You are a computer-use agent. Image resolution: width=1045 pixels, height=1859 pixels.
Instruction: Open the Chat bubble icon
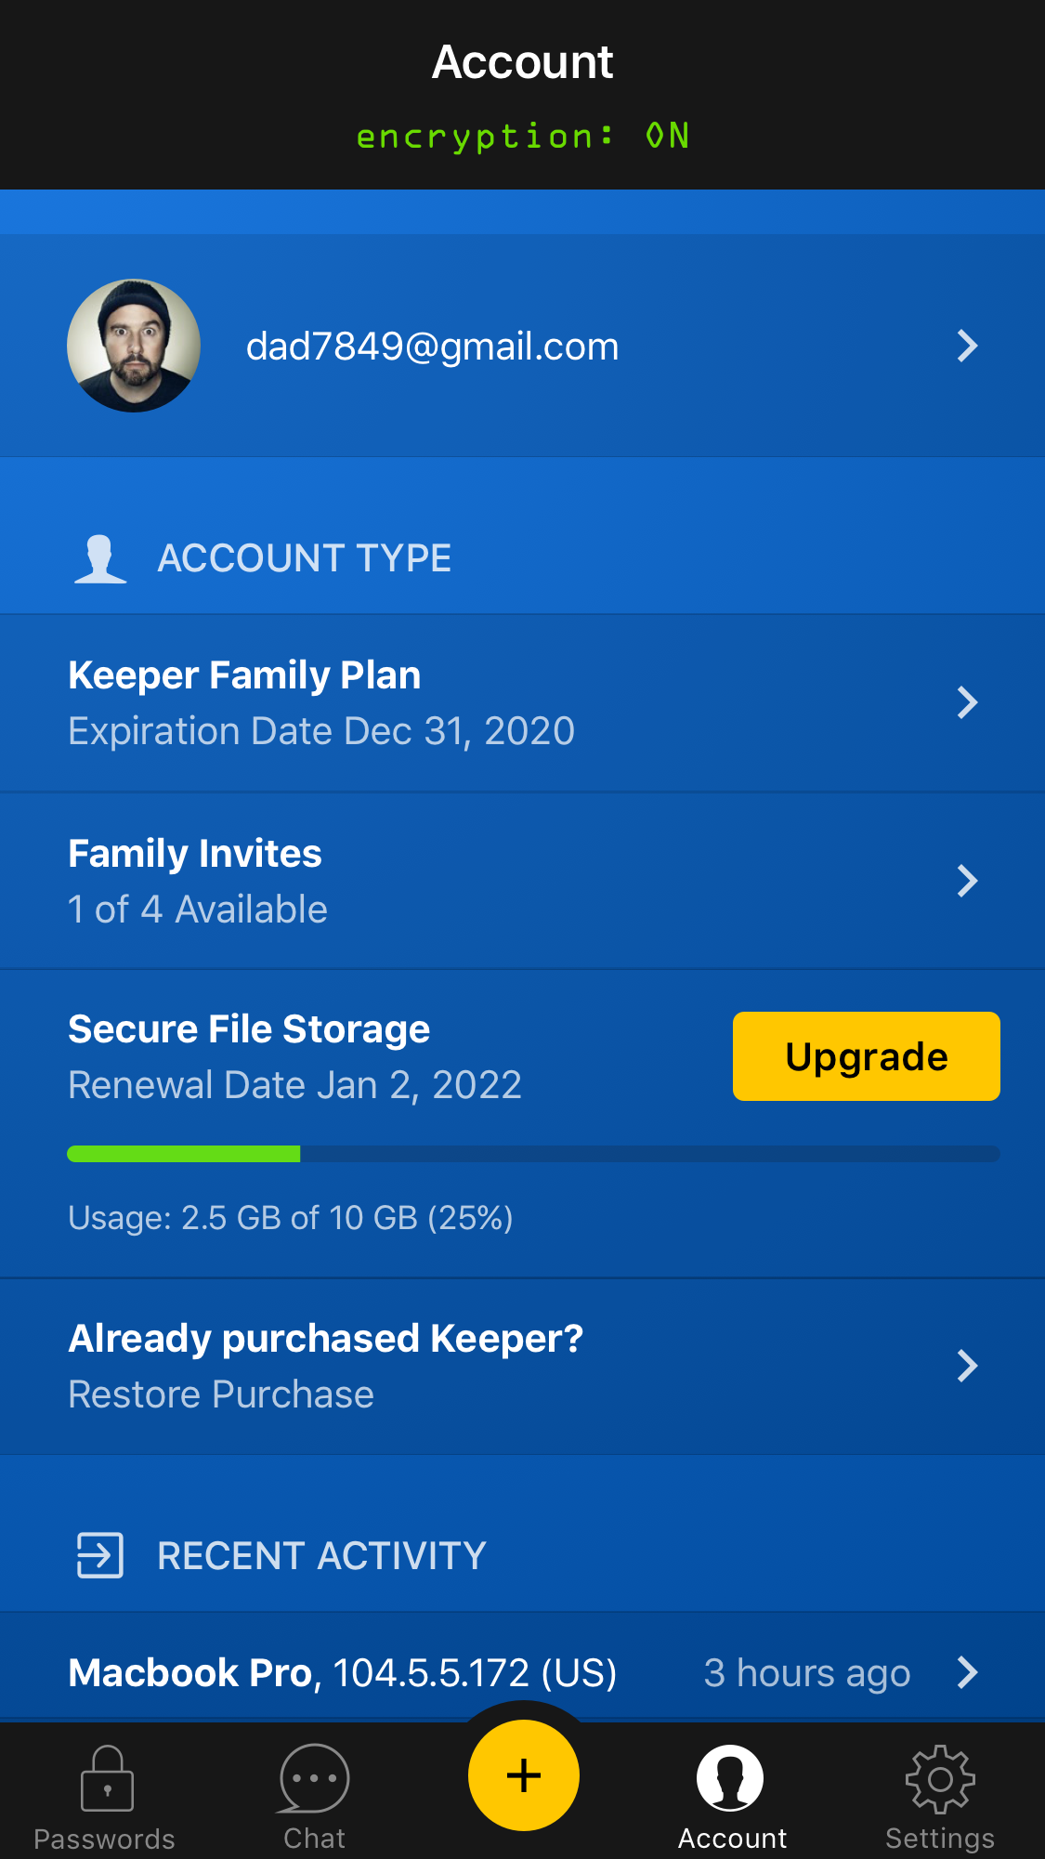[314, 1778]
